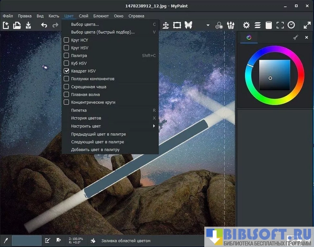Image resolution: width=314 pixels, height=247 pixels.
Task: Open the toolbar mode dropdown arrow
Action: [x=208, y=25]
